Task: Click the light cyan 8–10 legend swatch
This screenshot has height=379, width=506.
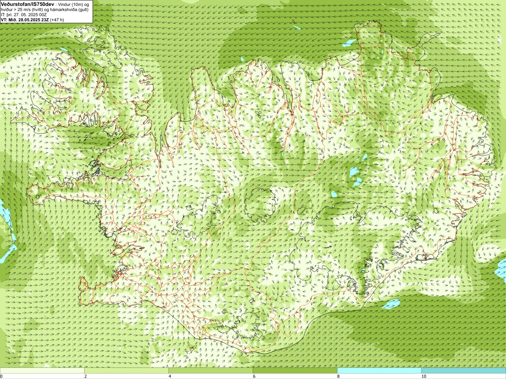Action: click(x=379, y=371)
